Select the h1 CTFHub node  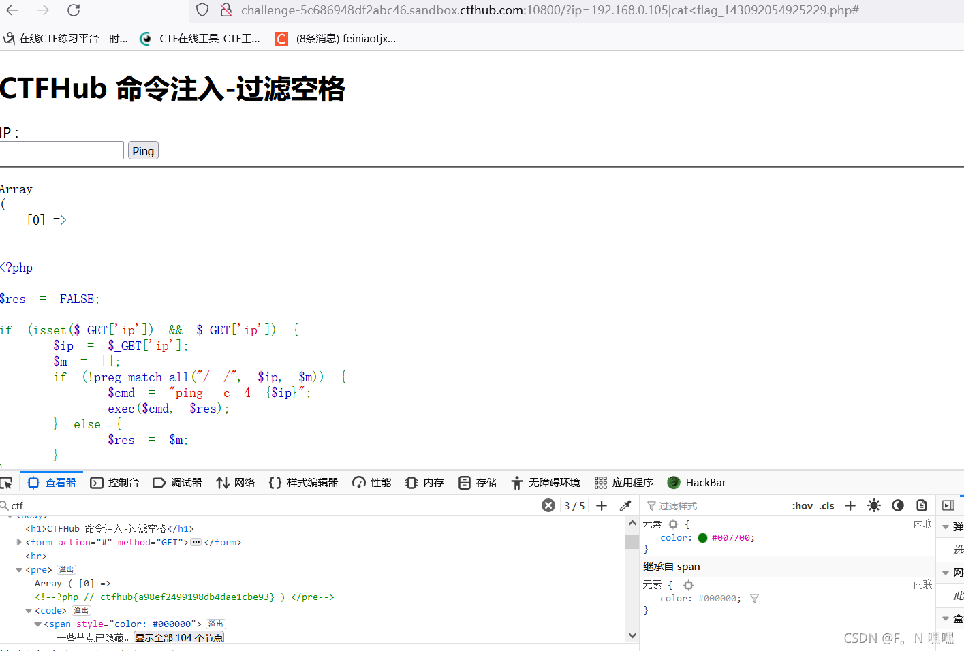tap(110, 528)
